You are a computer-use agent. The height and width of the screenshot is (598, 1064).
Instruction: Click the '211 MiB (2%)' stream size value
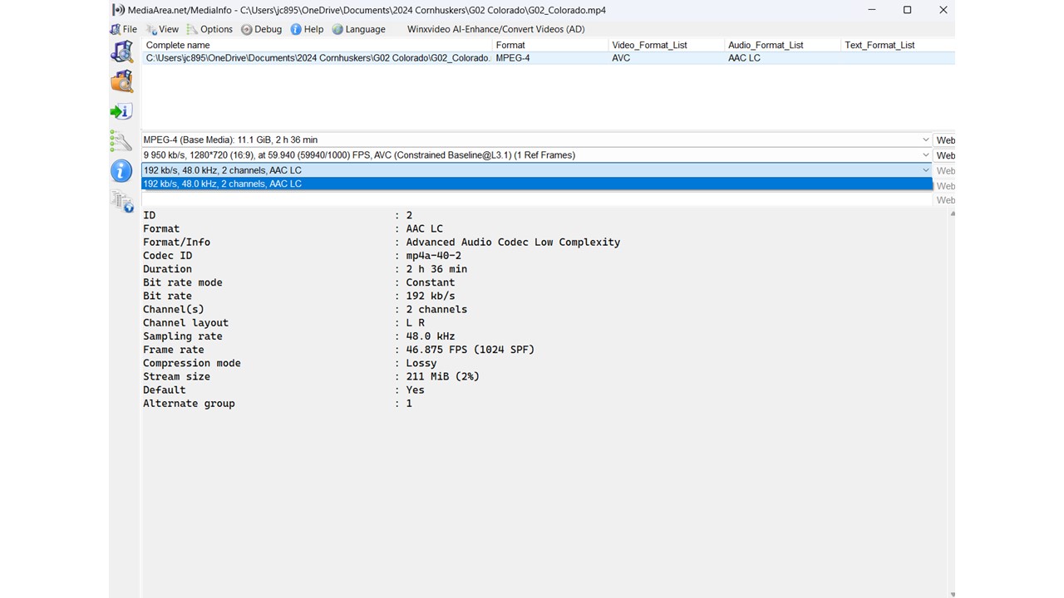(x=443, y=377)
